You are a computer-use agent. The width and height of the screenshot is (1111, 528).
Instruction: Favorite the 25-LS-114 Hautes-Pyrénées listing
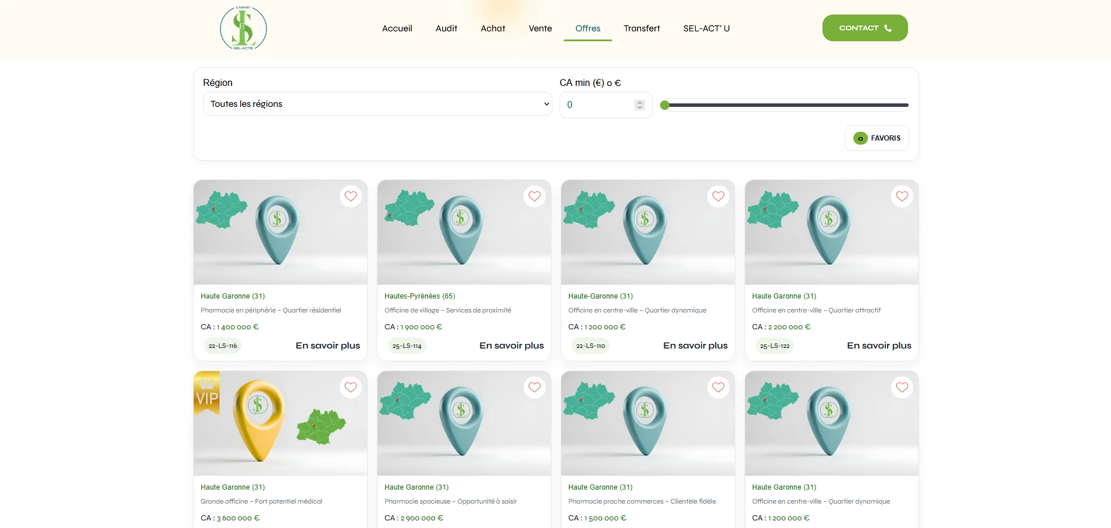pos(535,196)
